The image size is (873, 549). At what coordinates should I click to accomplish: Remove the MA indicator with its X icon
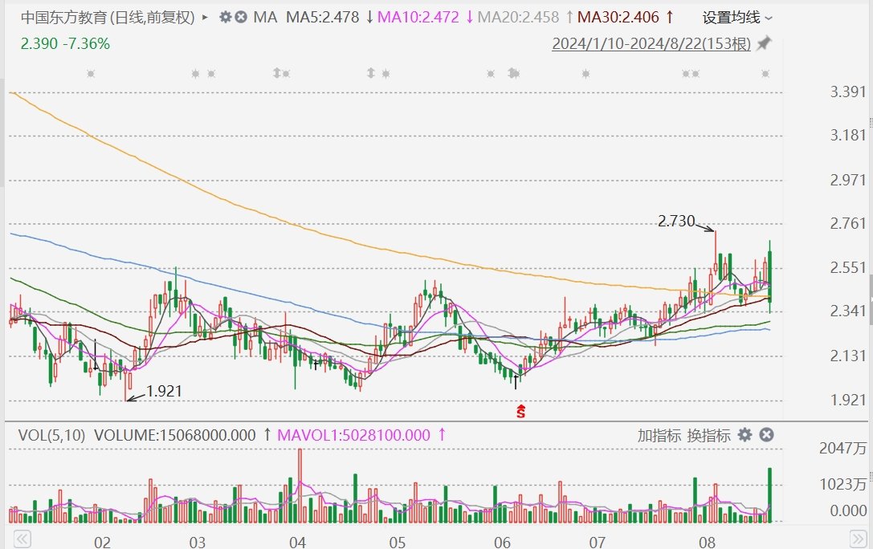click(240, 17)
